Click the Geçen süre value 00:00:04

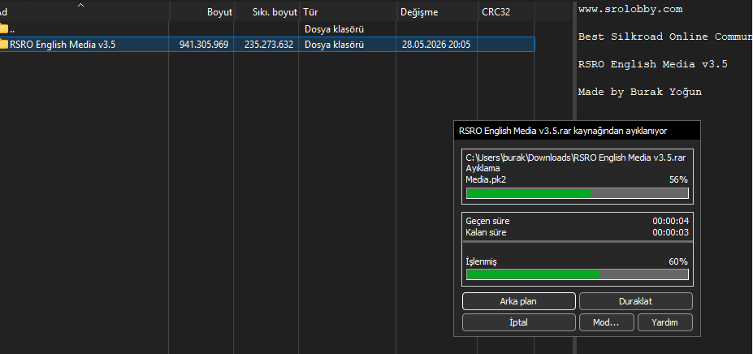(670, 222)
